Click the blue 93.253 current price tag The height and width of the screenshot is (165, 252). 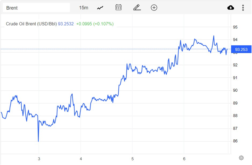pyautogui.click(x=241, y=49)
